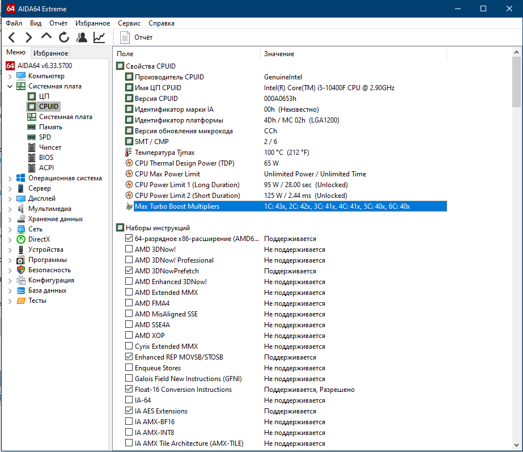
Task: Open the Справка menu
Action: [x=161, y=23]
